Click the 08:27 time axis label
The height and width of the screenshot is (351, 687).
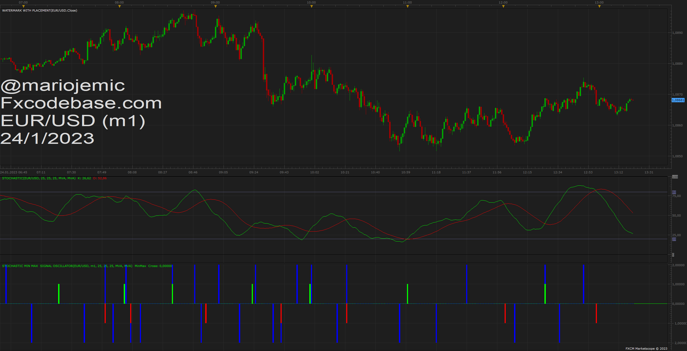click(162, 172)
